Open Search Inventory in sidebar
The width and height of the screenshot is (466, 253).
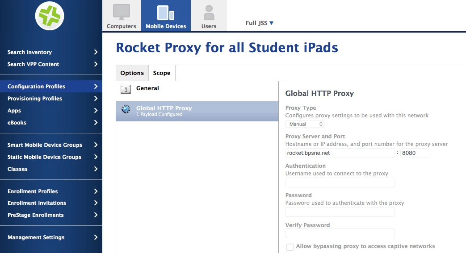[51, 52]
